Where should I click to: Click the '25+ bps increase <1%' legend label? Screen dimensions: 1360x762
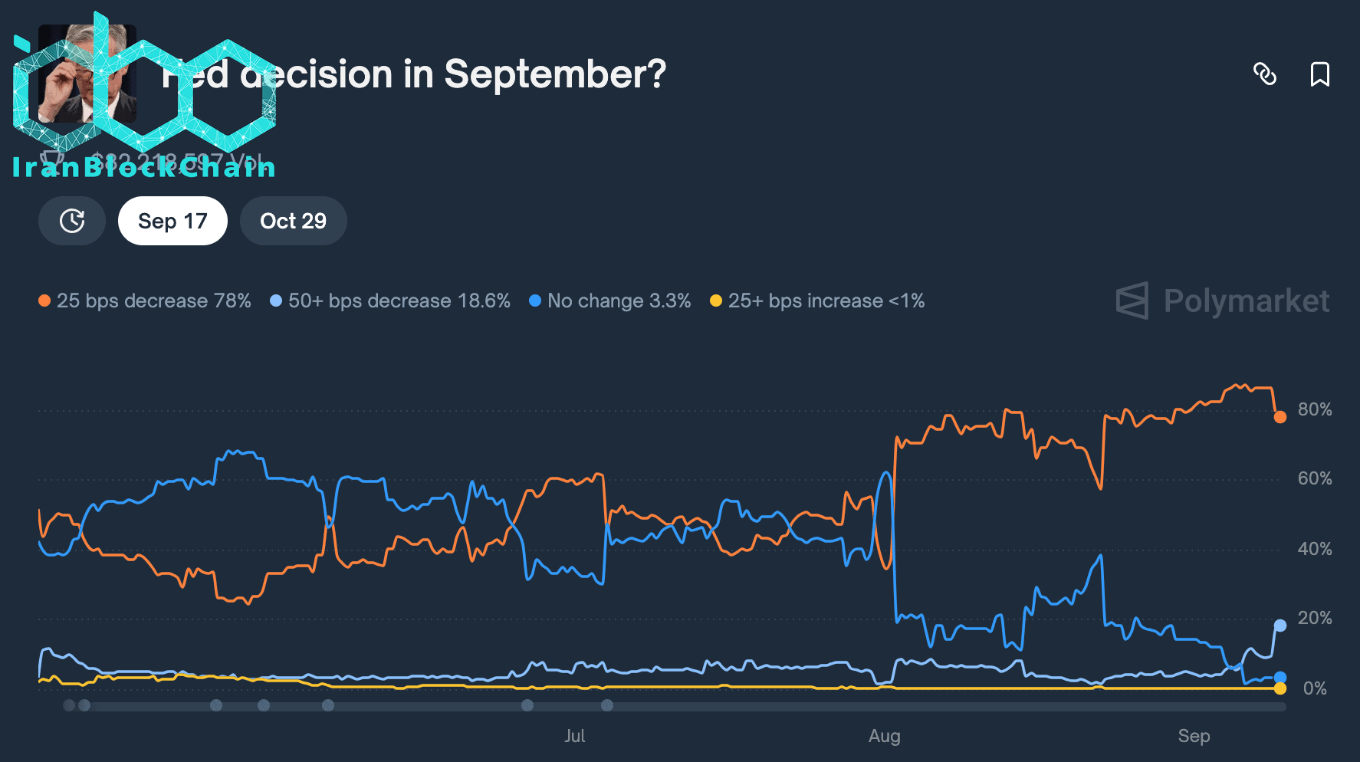point(826,301)
